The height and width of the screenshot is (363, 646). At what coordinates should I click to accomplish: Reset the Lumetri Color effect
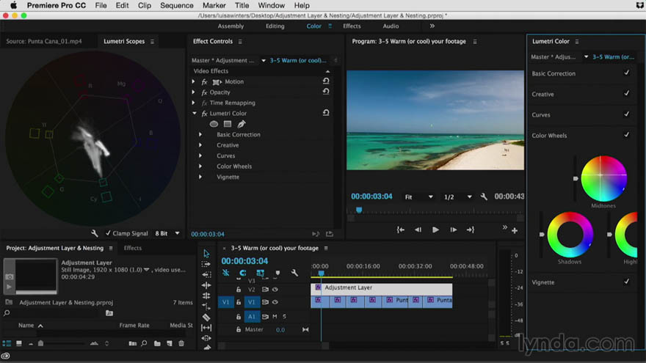pos(326,113)
